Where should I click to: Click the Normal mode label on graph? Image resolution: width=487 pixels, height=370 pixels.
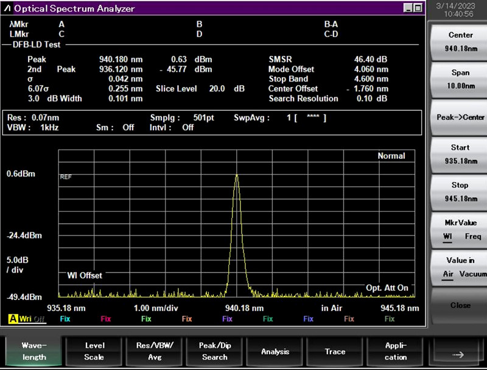click(x=391, y=156)
